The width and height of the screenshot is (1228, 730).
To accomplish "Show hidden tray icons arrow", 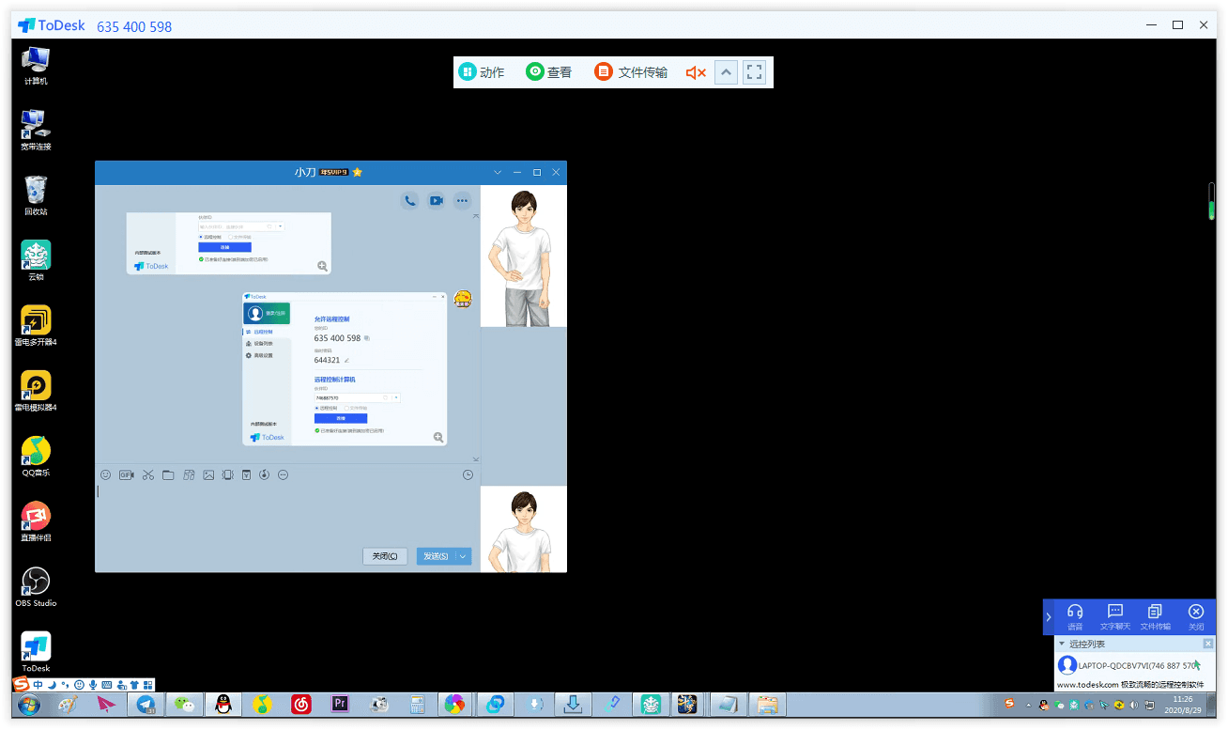I will click(x=1029, y=705).
